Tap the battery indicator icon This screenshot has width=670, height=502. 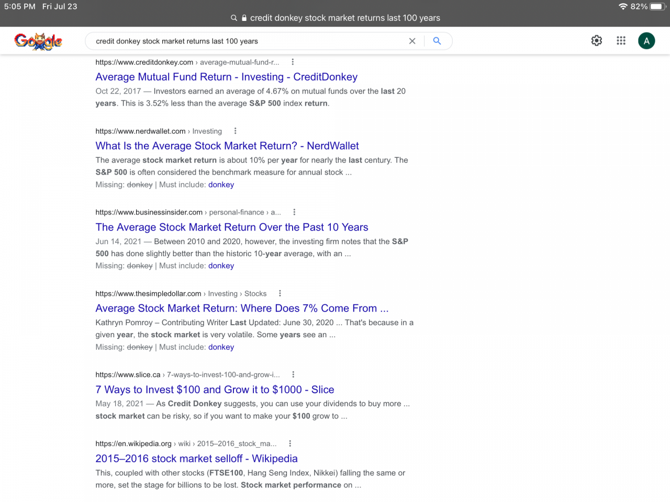(x=657, y=6)
